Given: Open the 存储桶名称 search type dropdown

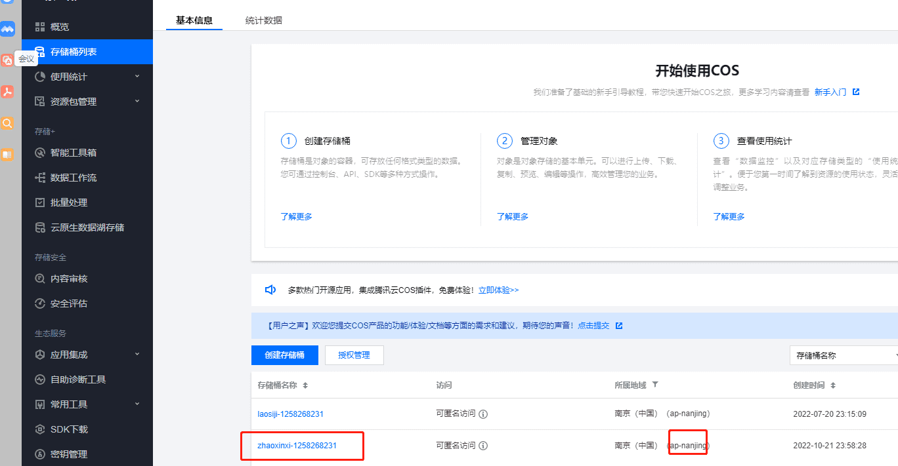Looking at the screenshot, I should coord(845,355).
